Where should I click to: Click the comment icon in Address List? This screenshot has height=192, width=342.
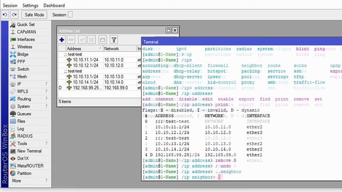[102, 40]
